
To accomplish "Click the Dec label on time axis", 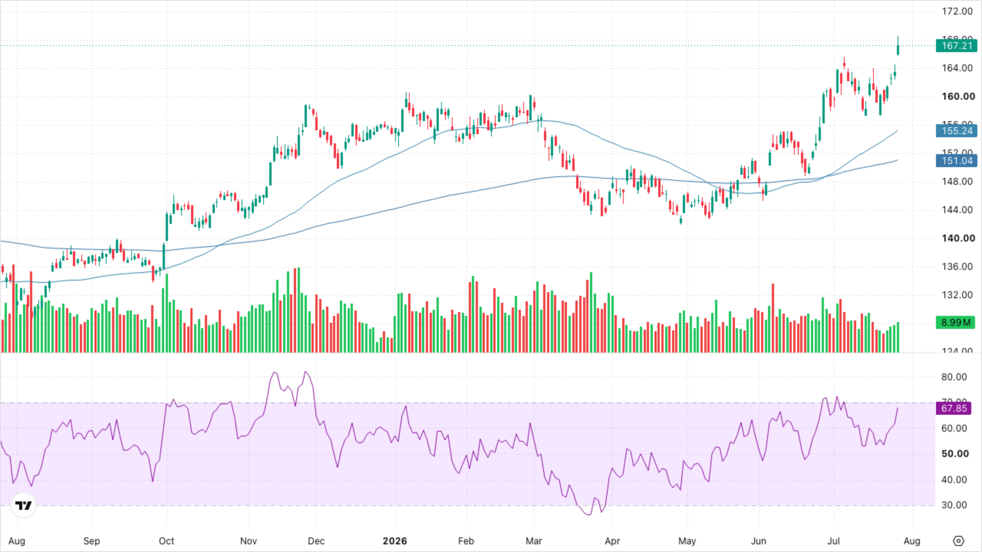I will [316, 541].
